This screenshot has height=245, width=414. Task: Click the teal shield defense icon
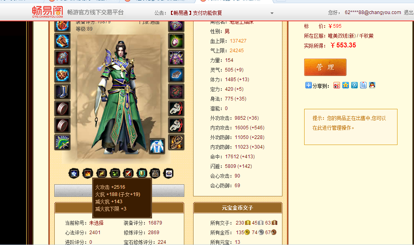click(142, 174)
